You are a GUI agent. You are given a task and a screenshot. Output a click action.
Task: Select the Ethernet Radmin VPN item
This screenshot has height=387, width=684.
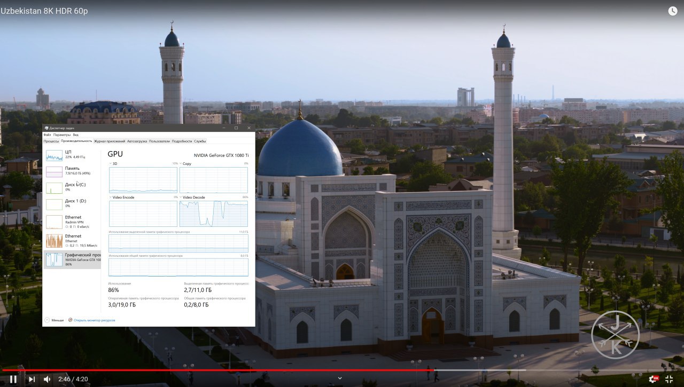click(x=72, y=222)
